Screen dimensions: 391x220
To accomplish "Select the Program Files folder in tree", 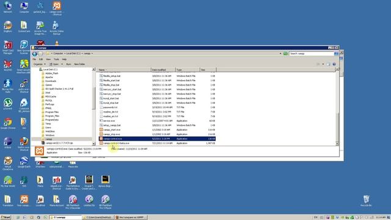I will click(52, 112).
